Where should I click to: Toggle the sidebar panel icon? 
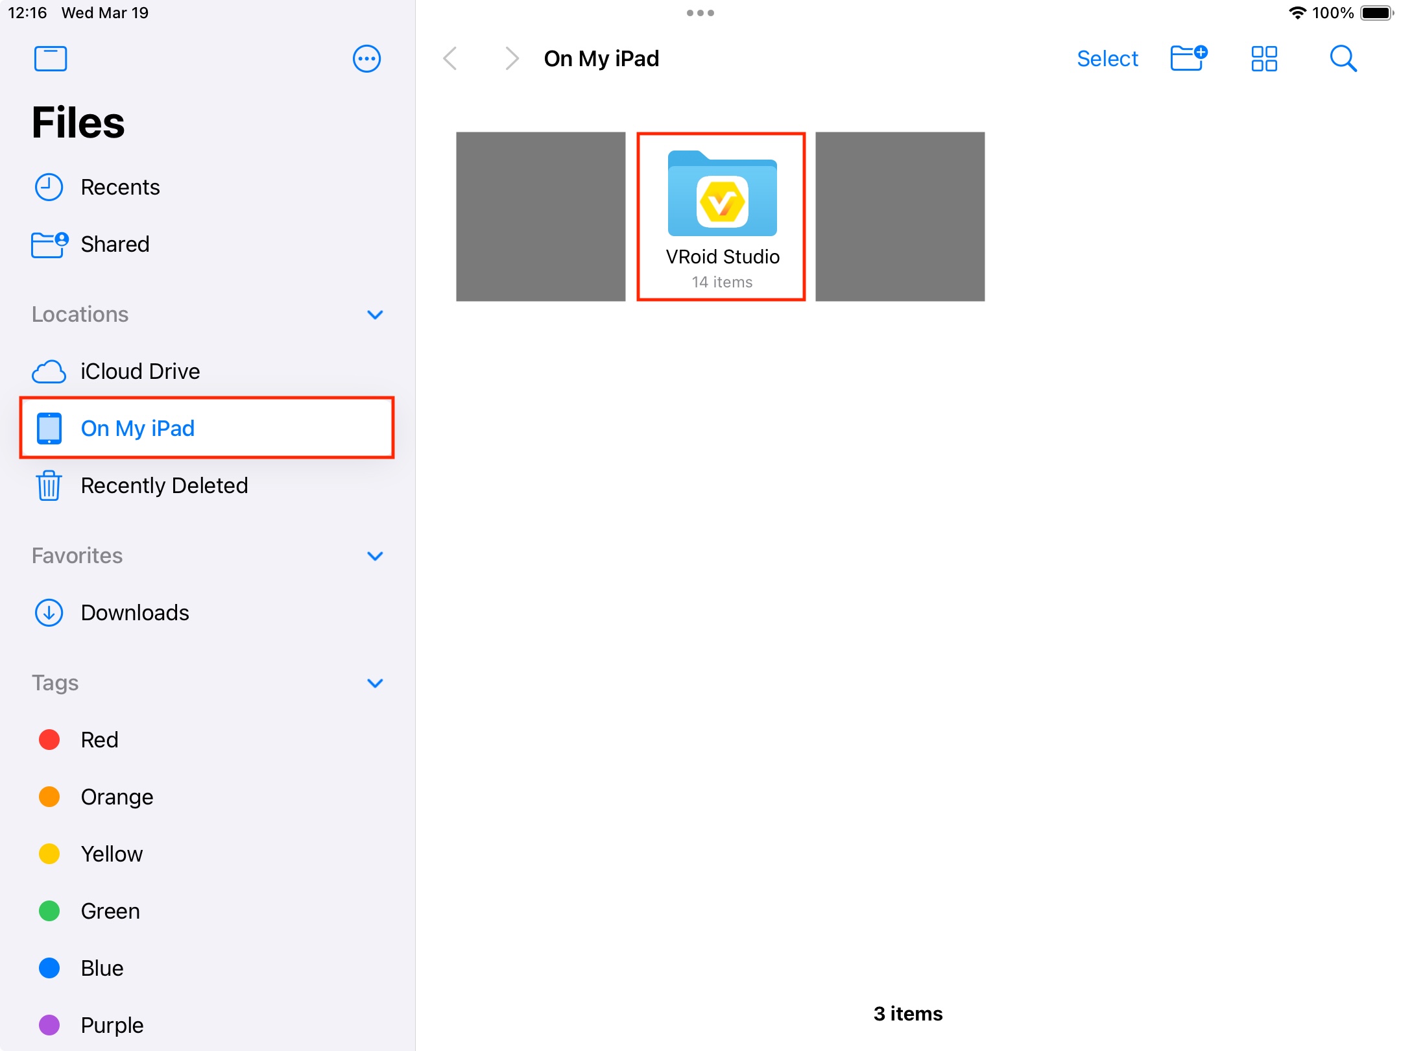pos(51,58)
